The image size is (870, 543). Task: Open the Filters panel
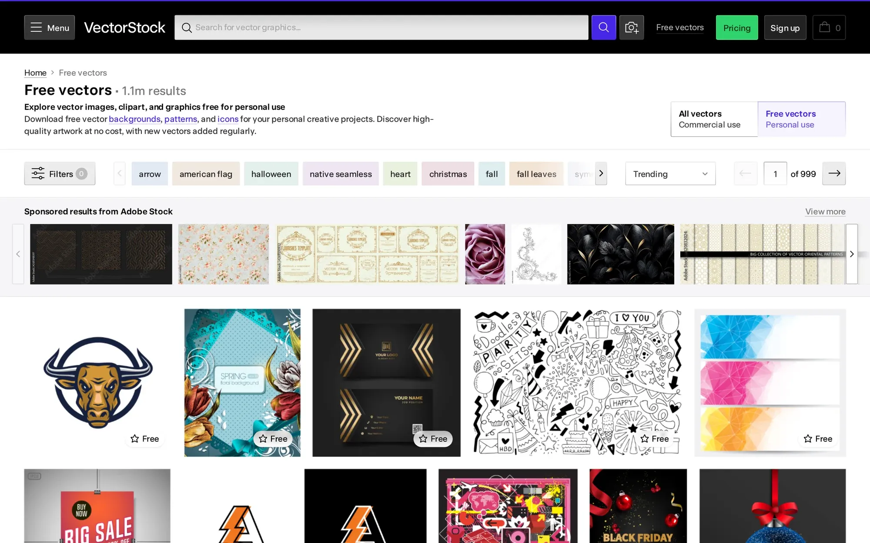tap(60, 174)
